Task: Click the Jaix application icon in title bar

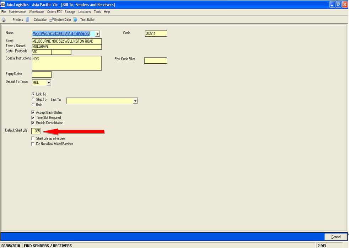Action: (x=3, y=4)
